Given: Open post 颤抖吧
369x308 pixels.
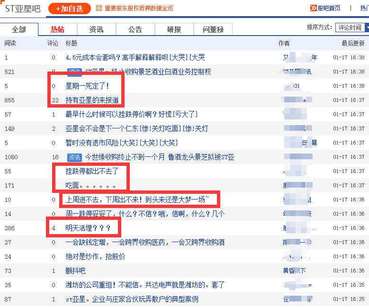Looking at the screenshot, I should tap(75, 271).
